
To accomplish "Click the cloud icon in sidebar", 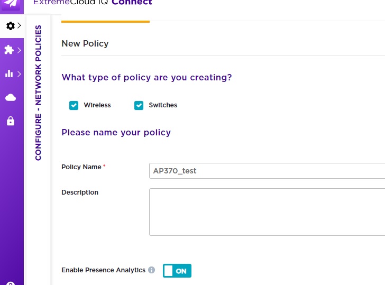I will click(x=11, y=97).
